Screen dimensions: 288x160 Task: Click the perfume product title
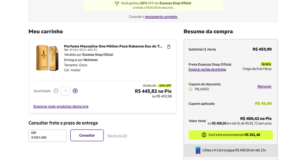(113, 46)
